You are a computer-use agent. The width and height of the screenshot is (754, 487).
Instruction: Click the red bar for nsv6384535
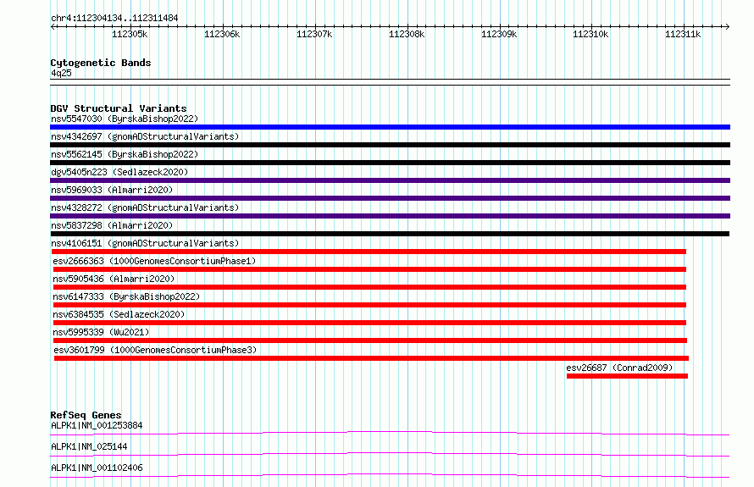(x=369, y=323)
